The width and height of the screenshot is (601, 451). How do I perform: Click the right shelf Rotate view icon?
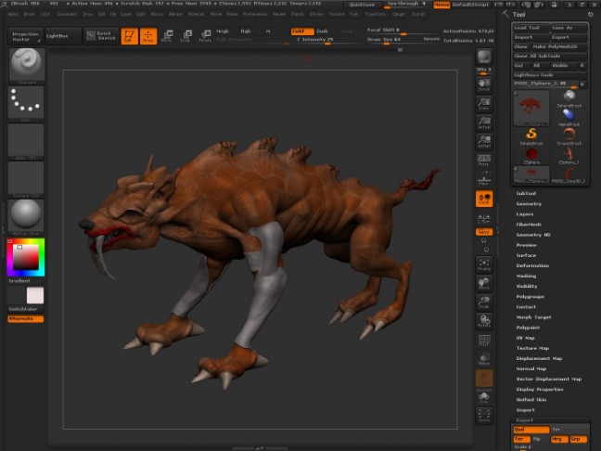(484, 321)
